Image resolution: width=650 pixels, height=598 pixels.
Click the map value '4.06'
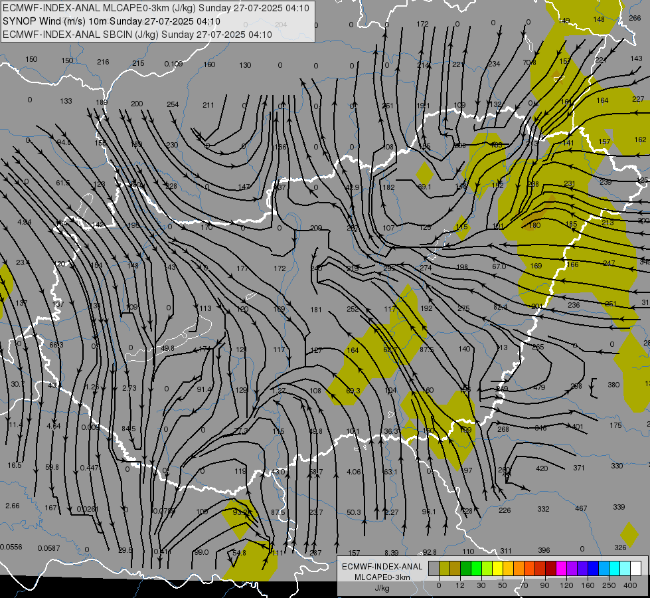click(354, 472)
